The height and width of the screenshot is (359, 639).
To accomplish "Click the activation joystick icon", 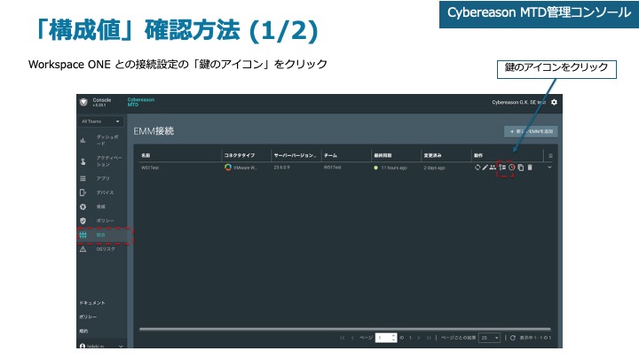I will [x=83, y=161].
